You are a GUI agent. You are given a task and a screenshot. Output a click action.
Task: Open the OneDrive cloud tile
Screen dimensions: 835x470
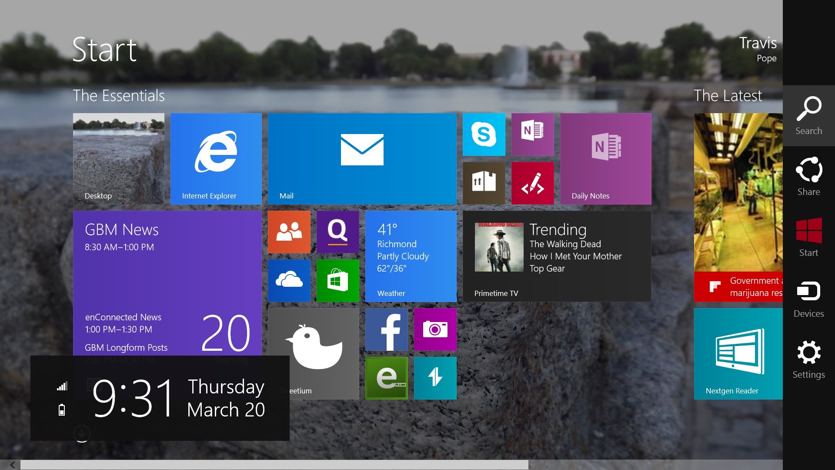click(289, 281)
